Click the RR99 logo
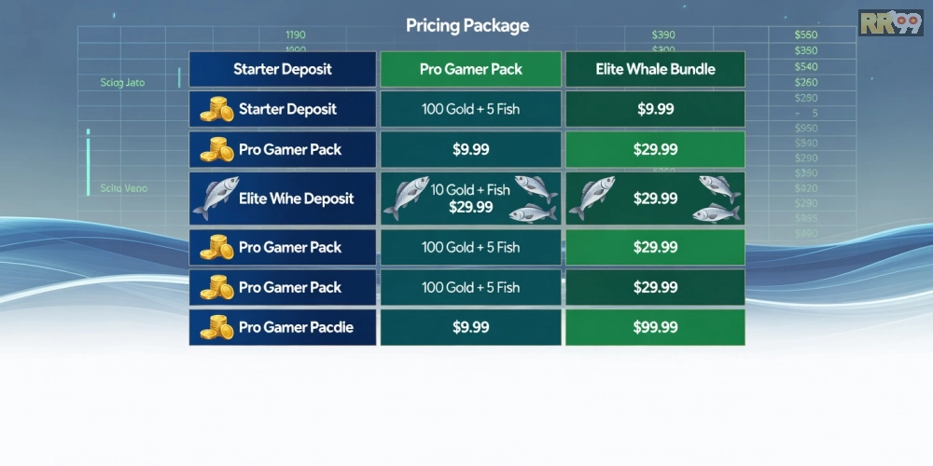 pos(890,22)
